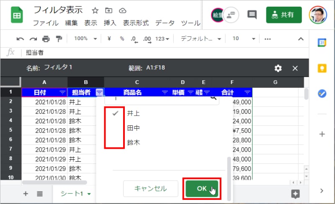This screenshot has width=335, height=204.
Task: Open filter view options gear
Action: [x=278, y=68]
